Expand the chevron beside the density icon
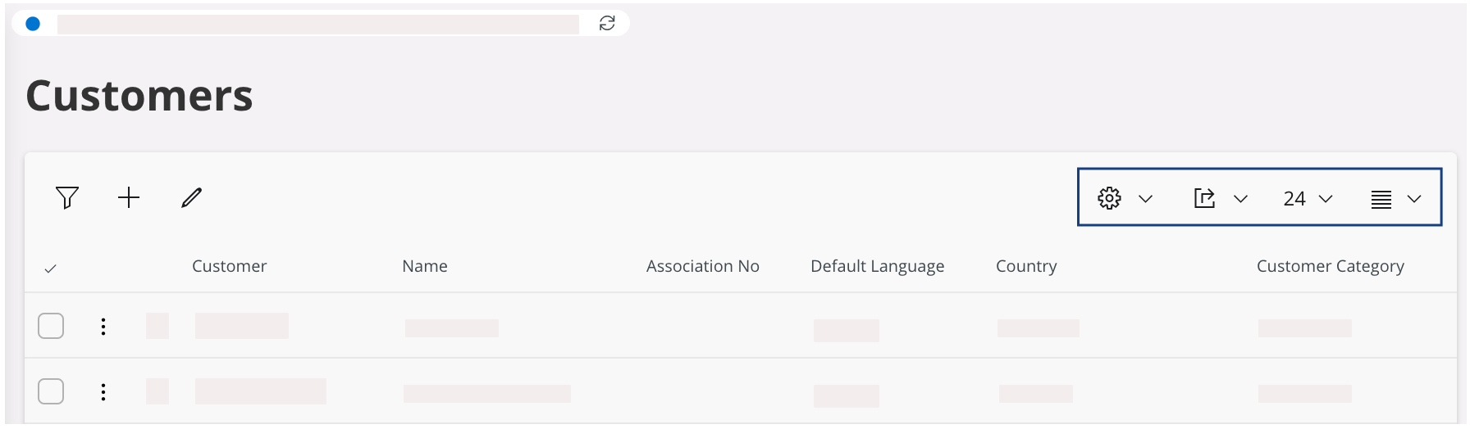Image resolution: width=1470 pixels, height=429 pixels. [1414, 199]
